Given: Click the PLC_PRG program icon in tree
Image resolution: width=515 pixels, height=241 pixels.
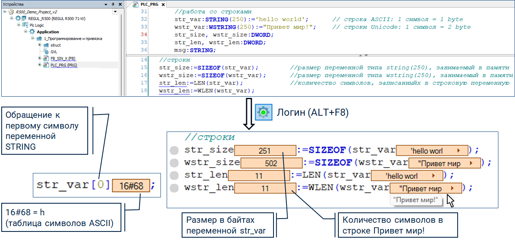Looking at the screenshot, I should (46, 65).
